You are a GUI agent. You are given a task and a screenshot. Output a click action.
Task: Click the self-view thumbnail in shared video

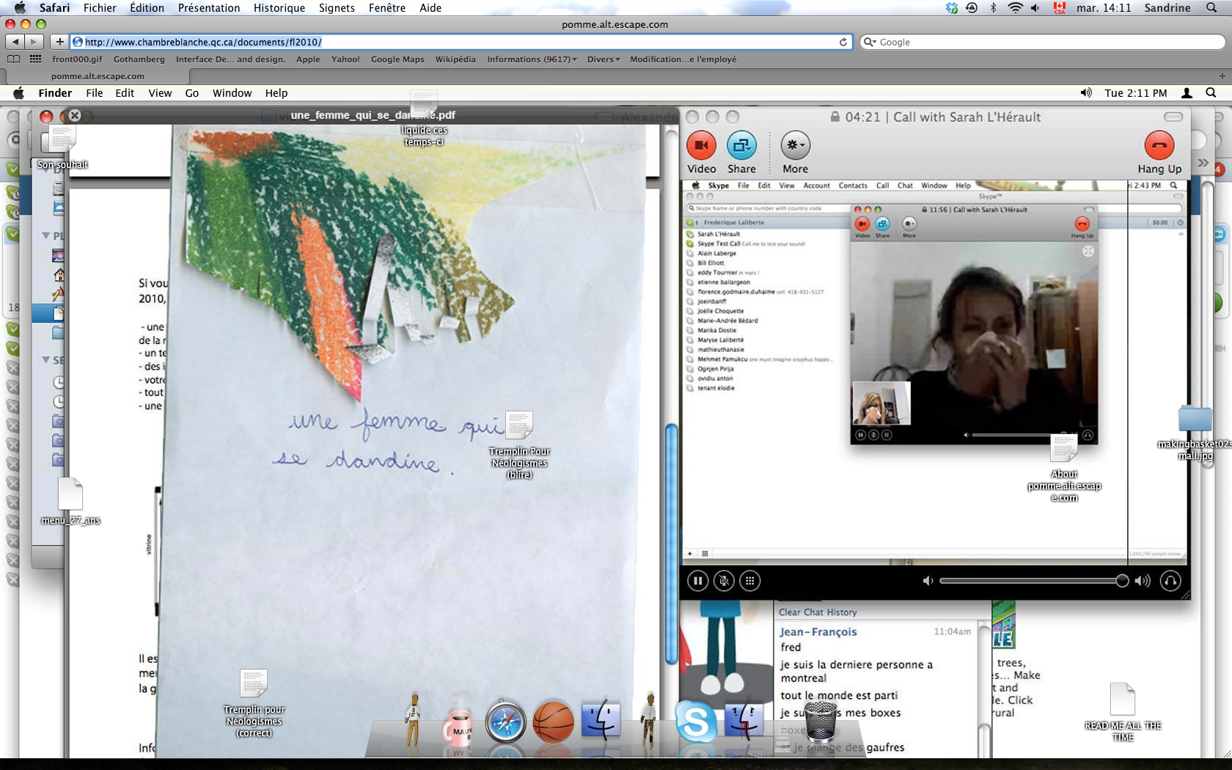[881, 403]
